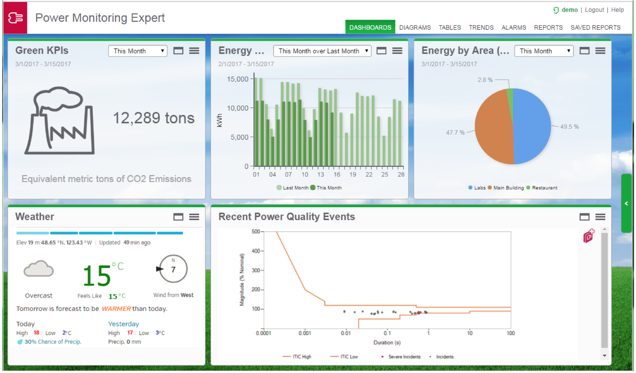Image resolution: width=636 pixels, height=373 pixels.
Task: Open the Energy comparison gadget menu
Action: 397,51
